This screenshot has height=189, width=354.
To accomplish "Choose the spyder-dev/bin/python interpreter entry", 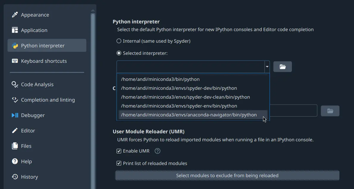I will click(193, 88).
